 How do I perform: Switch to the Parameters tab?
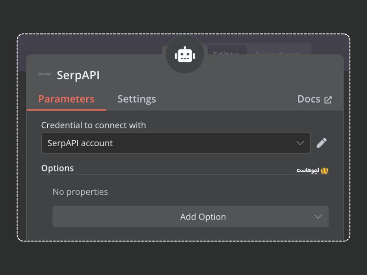(x=66, y=99)
